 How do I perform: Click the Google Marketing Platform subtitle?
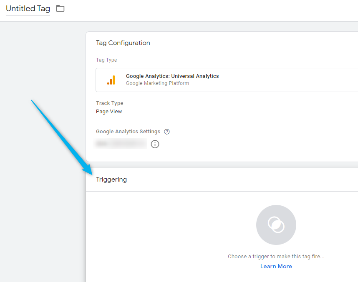158,83
